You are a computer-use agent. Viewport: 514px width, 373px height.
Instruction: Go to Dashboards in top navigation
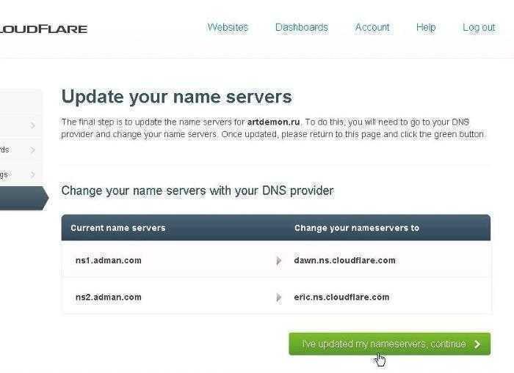point(302,28)
